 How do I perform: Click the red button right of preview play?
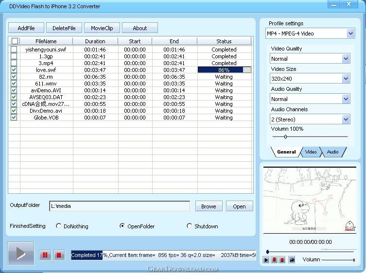[x=275, y=260]
